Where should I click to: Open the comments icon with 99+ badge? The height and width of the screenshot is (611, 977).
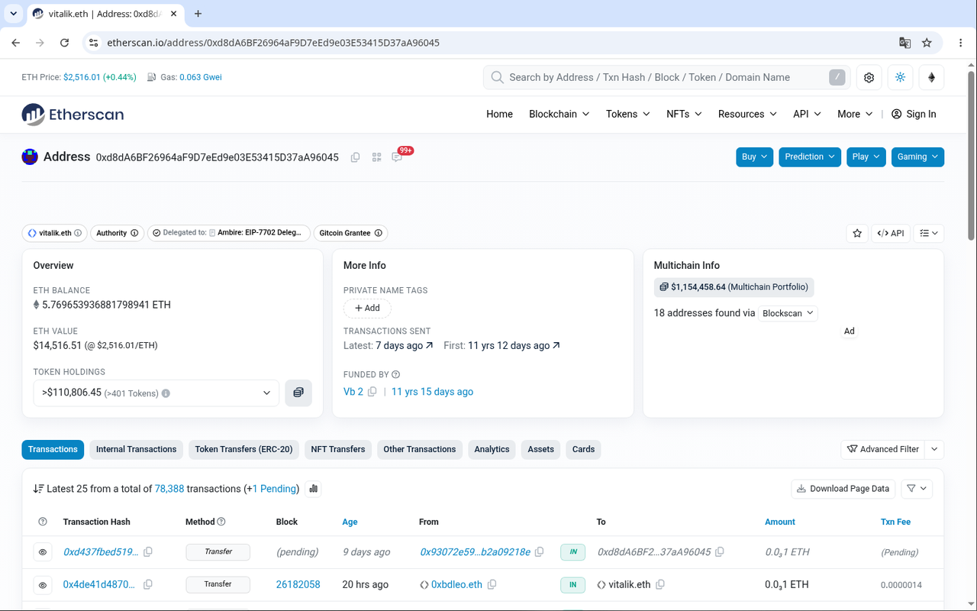pos(397,157)
